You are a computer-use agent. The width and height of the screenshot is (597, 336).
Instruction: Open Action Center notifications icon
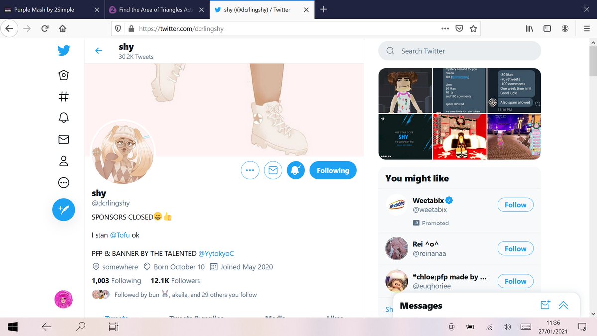pos(582,327)
